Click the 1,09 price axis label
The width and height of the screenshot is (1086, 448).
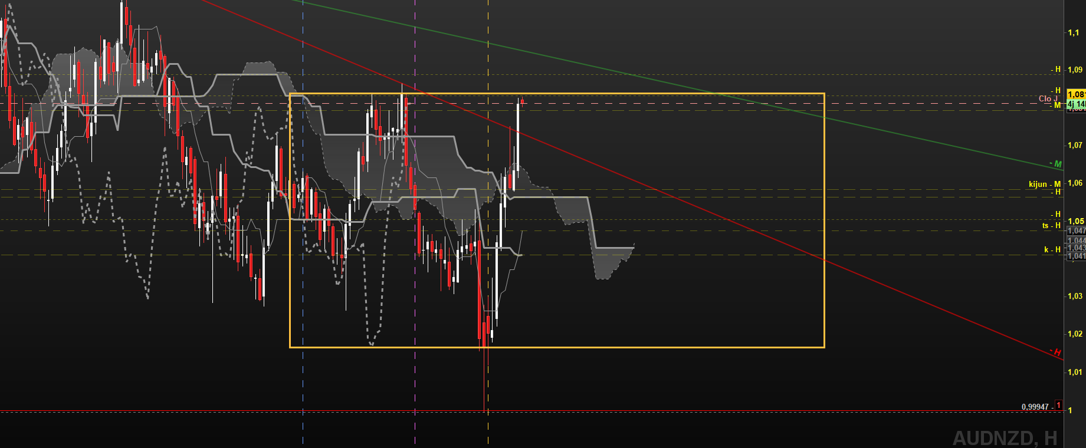click(x=1075, y=70)
